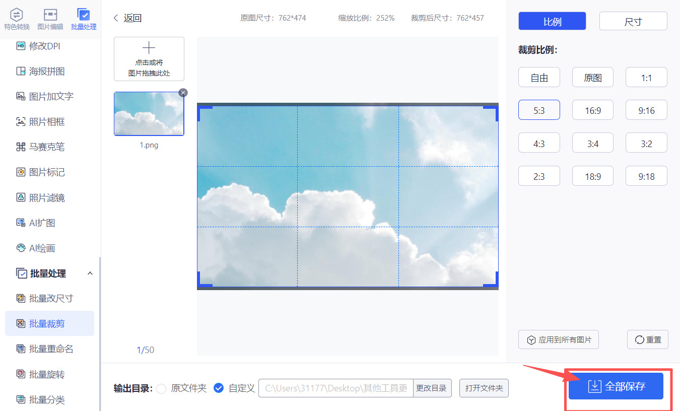The height and width of the screenshot is (411, 680).
Task: Choose the 5:3 crop ratio
Action: pos(539,110)
